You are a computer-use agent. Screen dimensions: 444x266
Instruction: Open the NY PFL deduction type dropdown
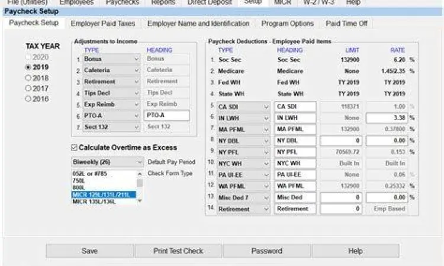[x=243, y=152]
